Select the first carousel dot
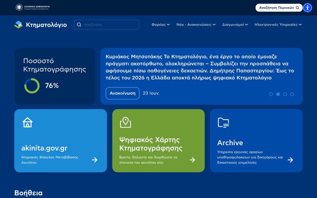Image resolution: width=317 pixels, height=198 pixels. (271, 94)
